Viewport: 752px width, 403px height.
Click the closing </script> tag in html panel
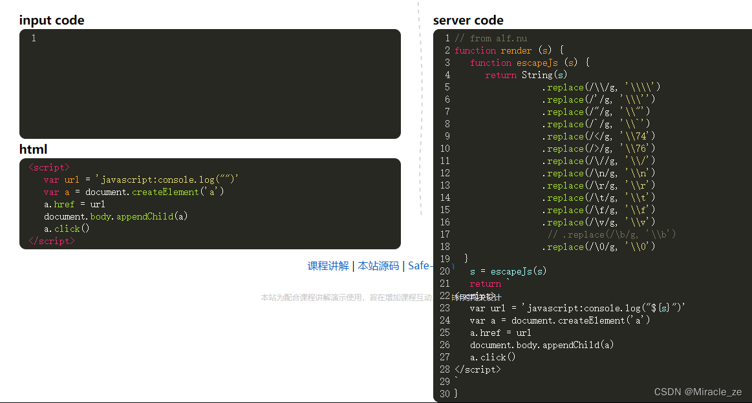pos(52,241)
